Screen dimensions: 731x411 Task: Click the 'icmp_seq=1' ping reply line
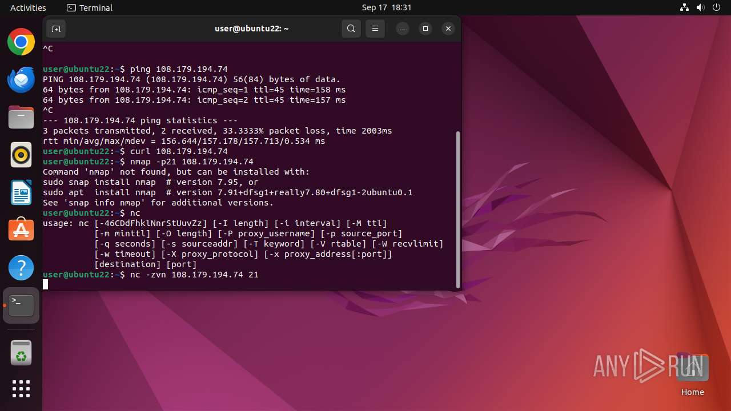pos(194,90)
